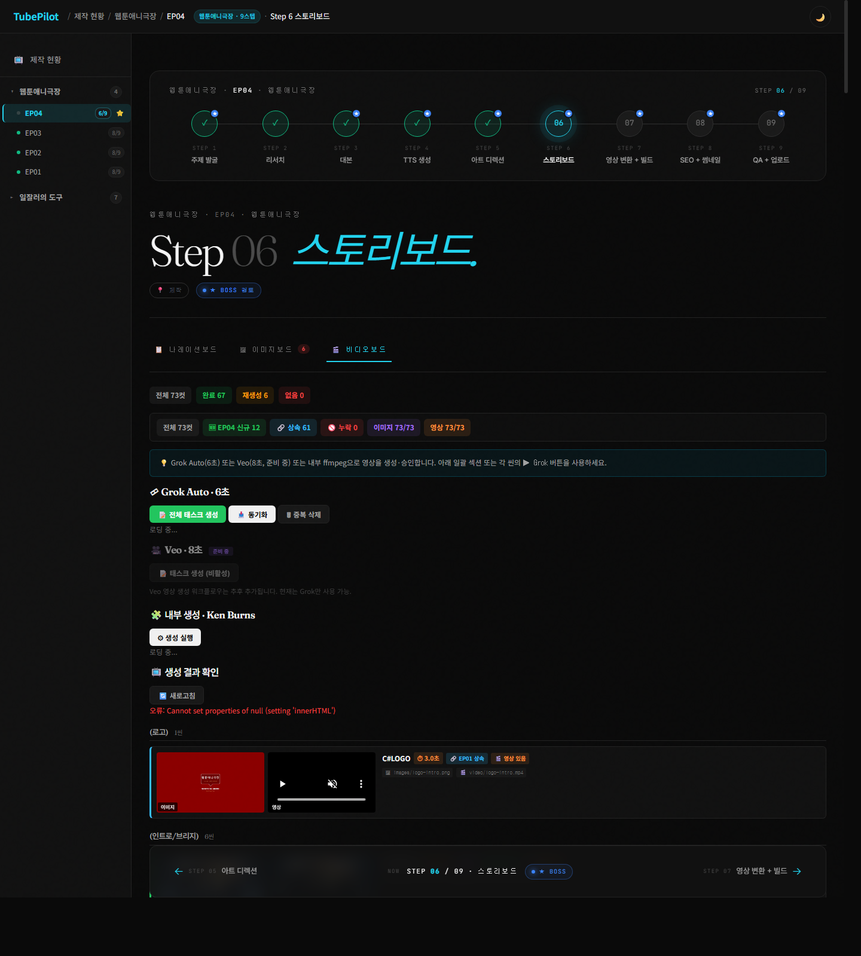Click the 동기화 button
The width and height of the screenshot is (861, 956).
click(x=252, y=514)
